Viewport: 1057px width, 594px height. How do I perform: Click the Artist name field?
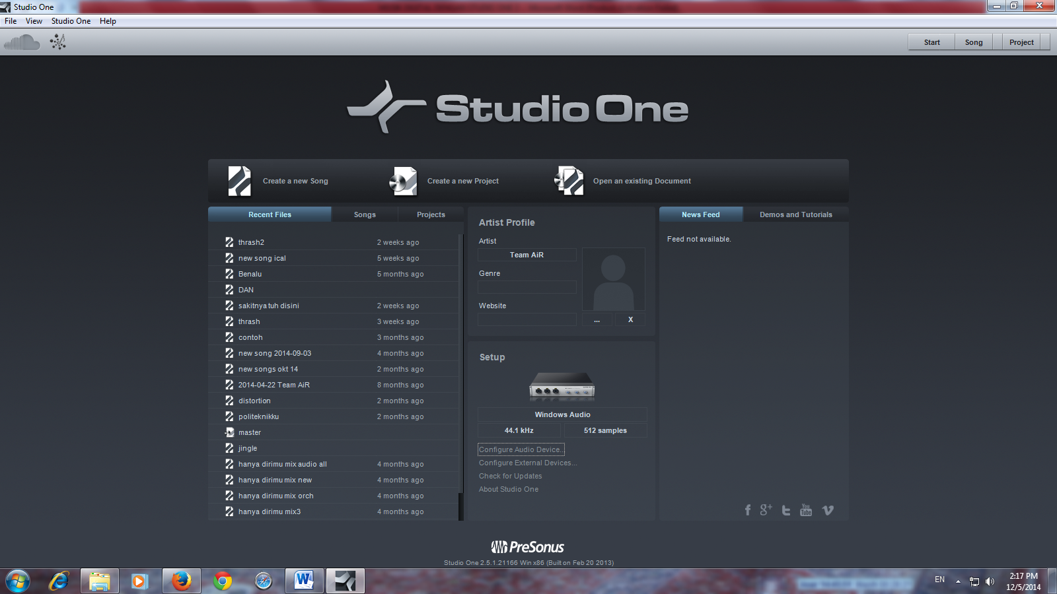(x=527, y=255)
